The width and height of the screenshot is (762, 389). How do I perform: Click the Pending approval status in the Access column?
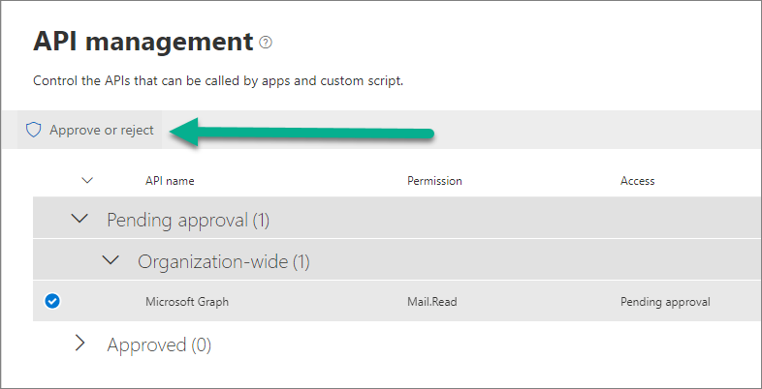tap(665, 302)
